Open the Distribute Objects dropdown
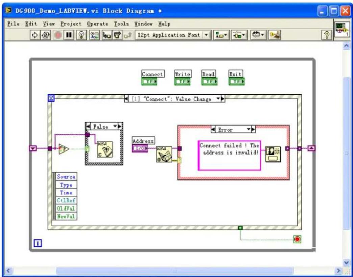Image resolution: width=353 pixels, height=277 pixels. [x=239, y=35]
